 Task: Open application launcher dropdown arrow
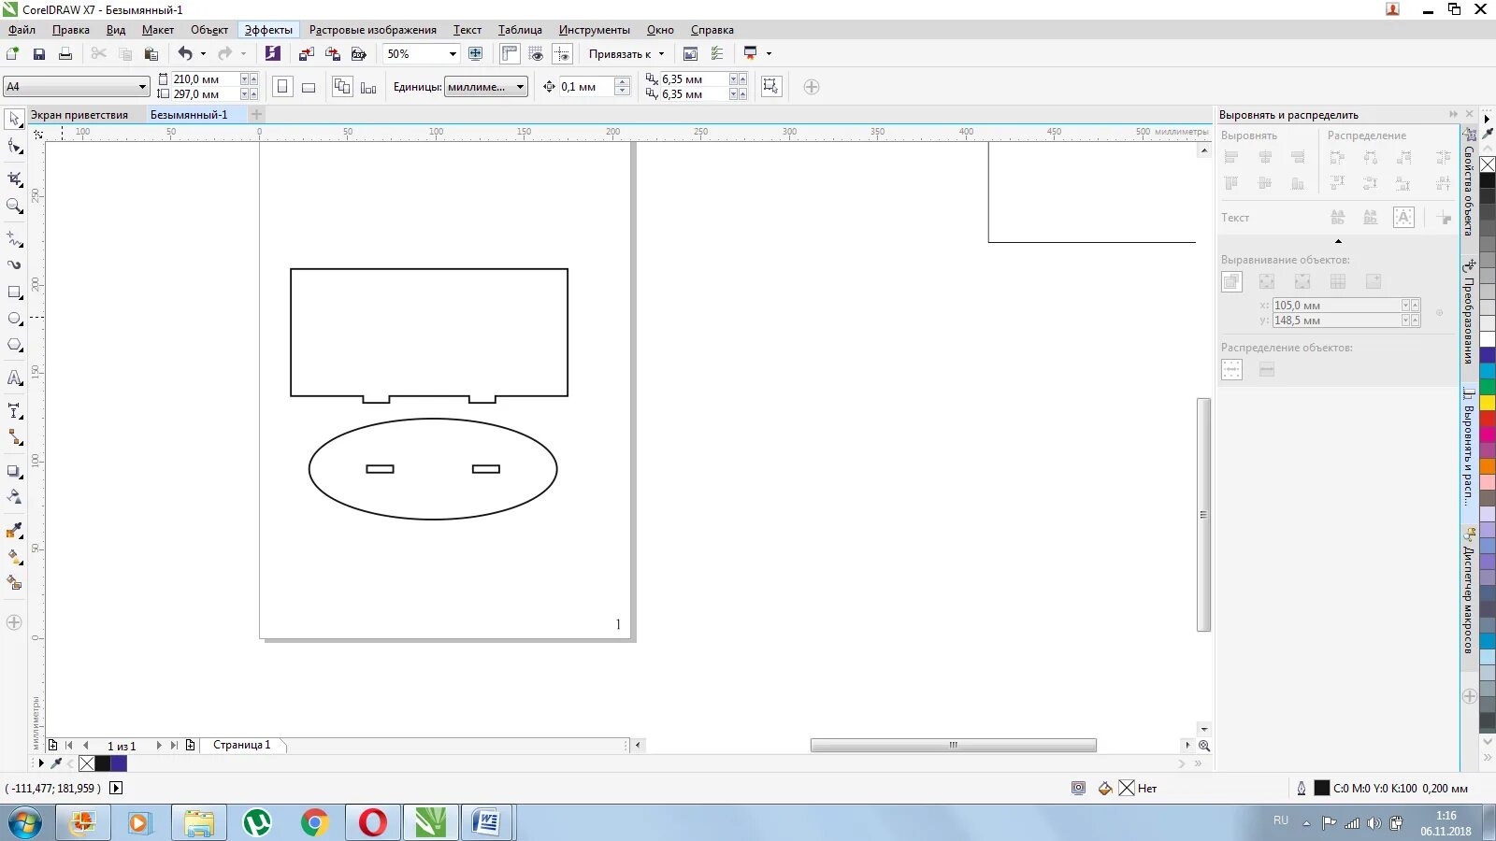770,54
